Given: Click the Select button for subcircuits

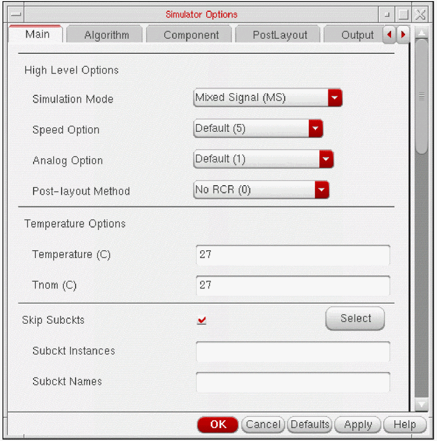Looking at the screenshot, I should tap(355, 318).
